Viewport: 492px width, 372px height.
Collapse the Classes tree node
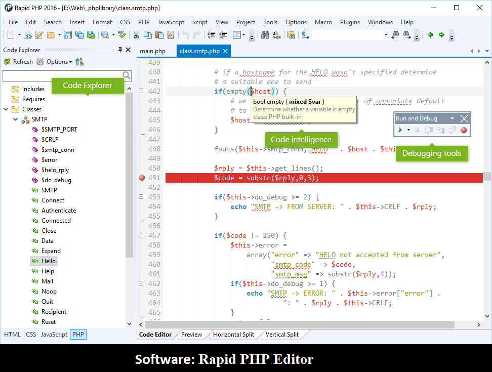click(x=6, y=109)
